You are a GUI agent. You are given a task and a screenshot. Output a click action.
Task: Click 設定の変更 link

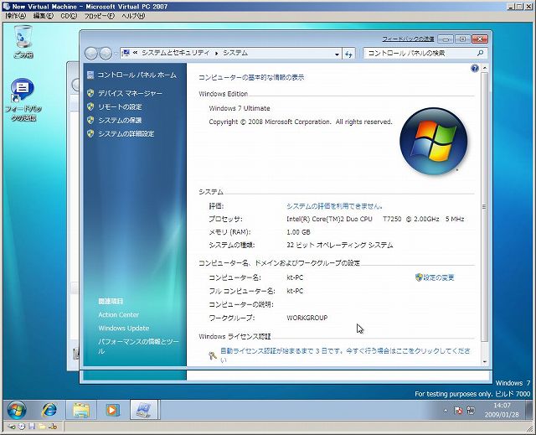[x=439, y=277]
